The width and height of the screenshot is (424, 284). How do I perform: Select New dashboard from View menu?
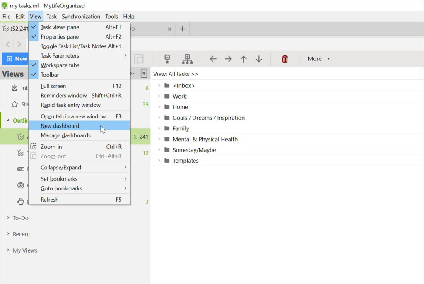click(x=60, y=126)
